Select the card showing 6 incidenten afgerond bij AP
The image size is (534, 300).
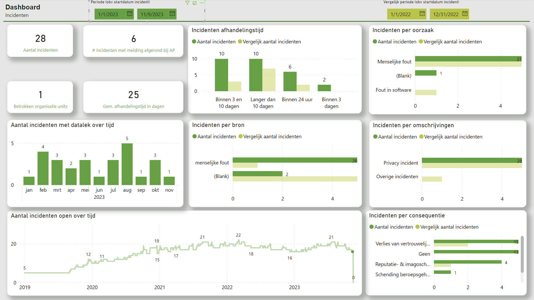(133, 41)
